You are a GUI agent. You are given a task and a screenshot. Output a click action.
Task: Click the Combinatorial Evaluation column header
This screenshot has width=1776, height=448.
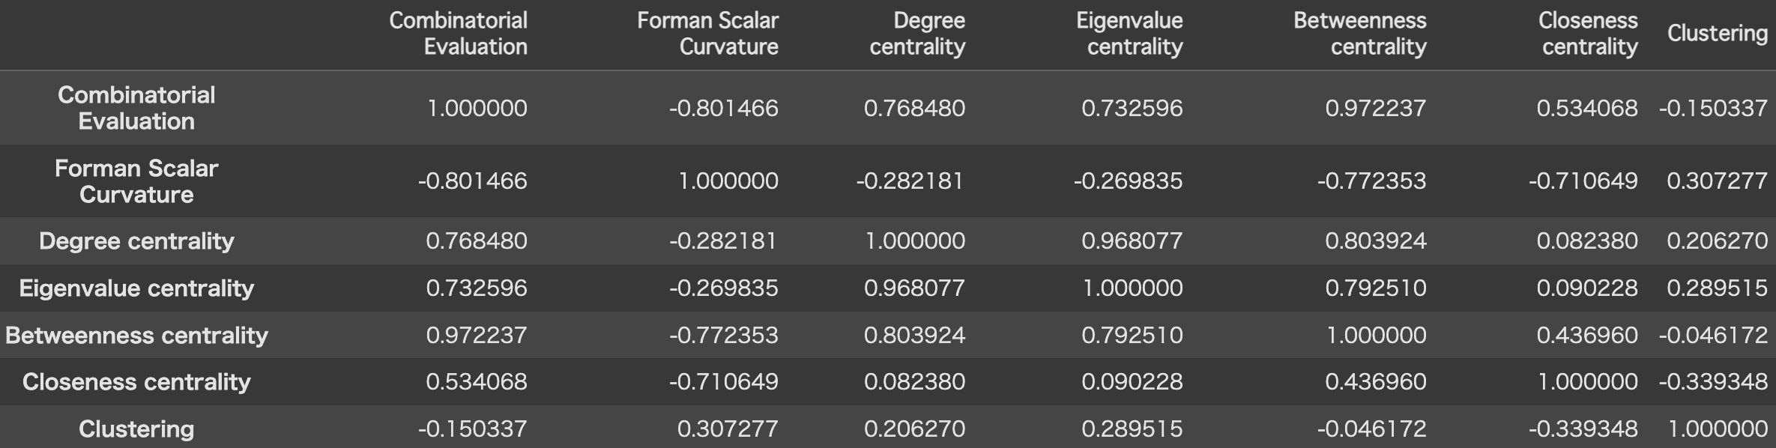click(458, 34)
